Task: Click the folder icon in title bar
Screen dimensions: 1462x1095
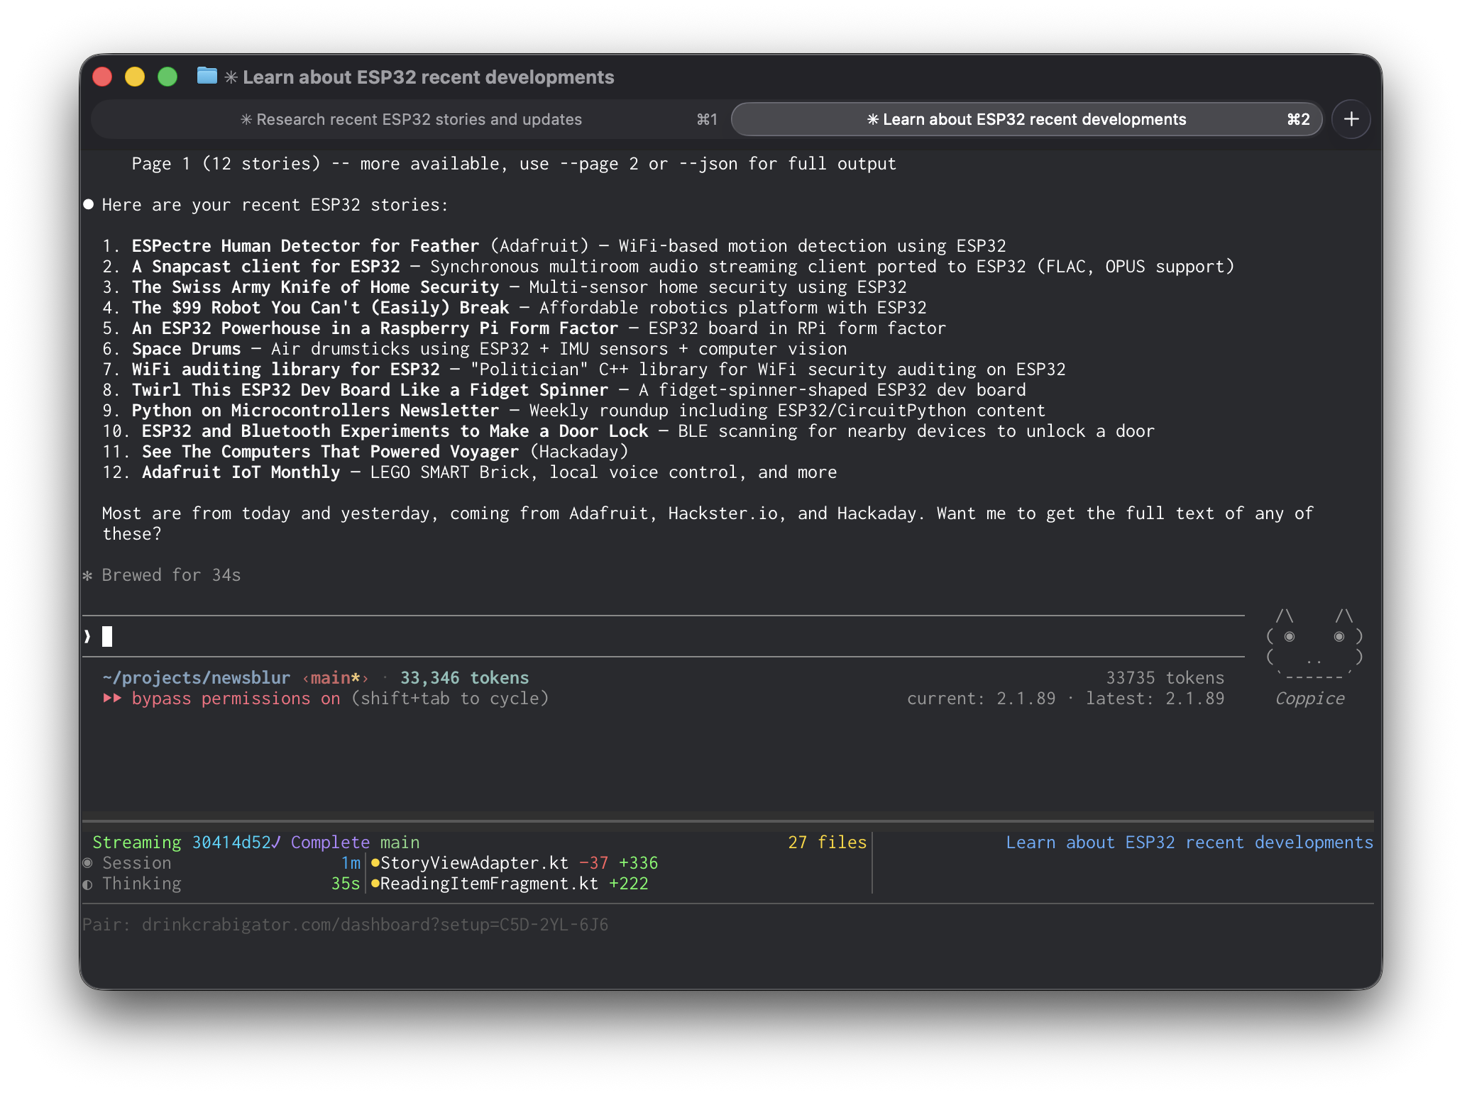Action: (207, 76)
